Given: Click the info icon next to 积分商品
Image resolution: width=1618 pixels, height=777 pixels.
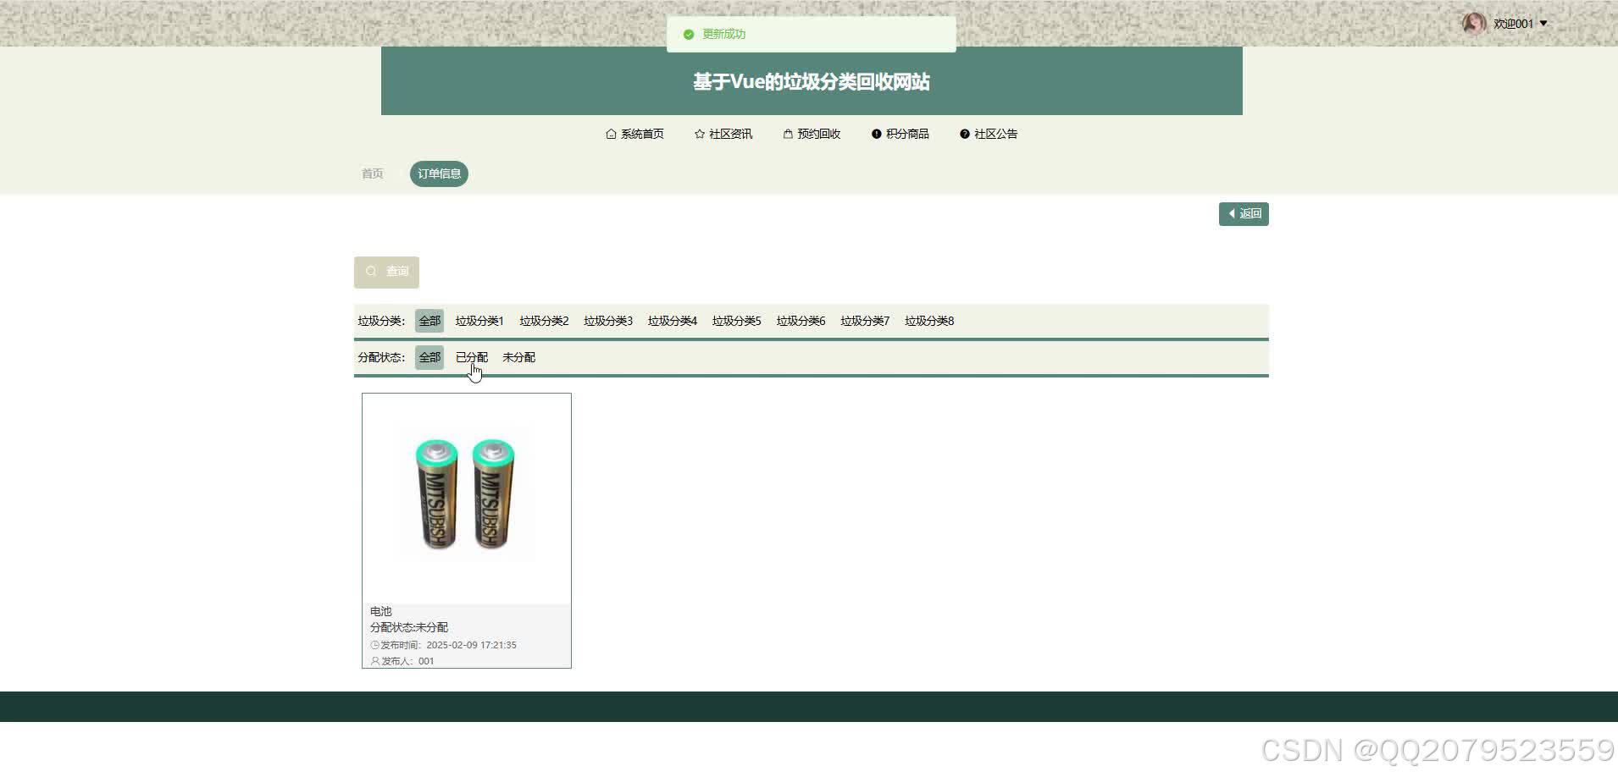Looking at the screenshot, I should click(875, 133).
